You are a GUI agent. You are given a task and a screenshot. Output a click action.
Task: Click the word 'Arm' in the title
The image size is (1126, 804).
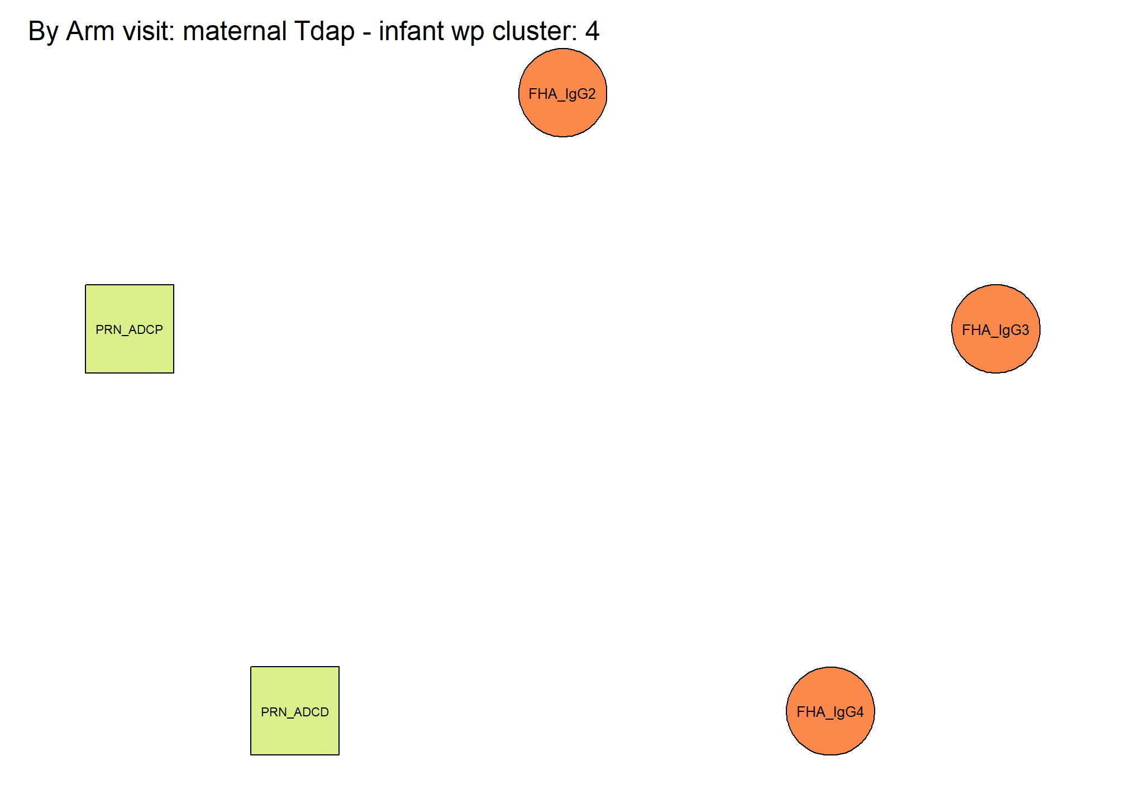[x=90, y=31]
